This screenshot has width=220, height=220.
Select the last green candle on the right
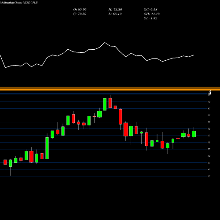tap(194, 134)
